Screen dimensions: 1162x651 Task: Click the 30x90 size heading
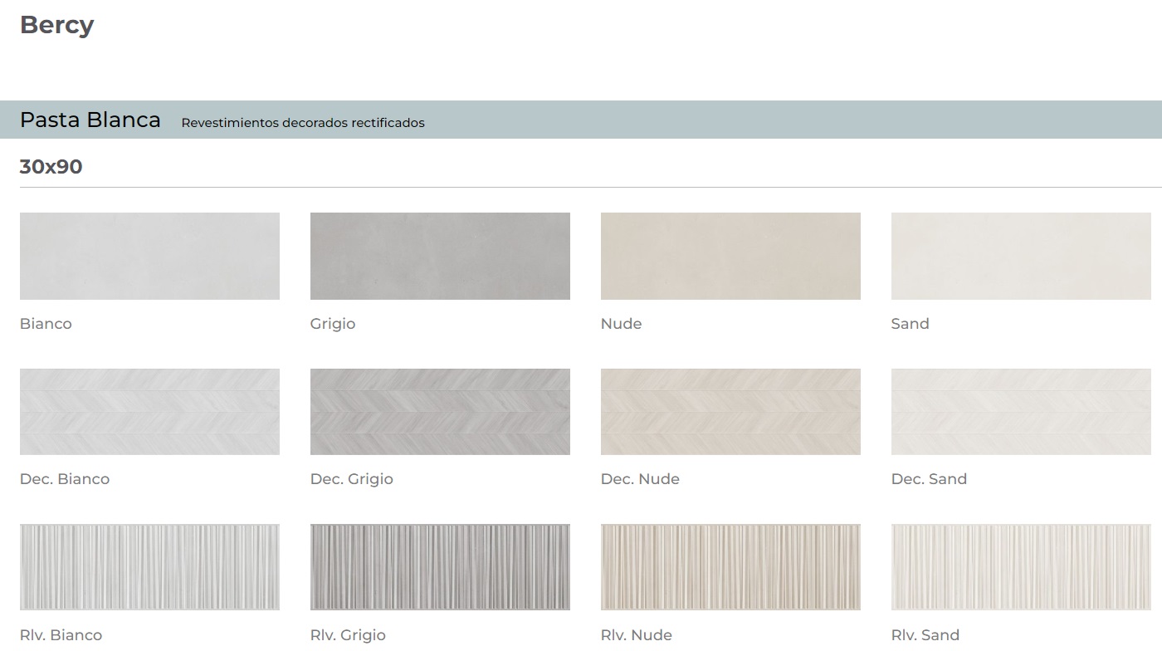point(51,167)
